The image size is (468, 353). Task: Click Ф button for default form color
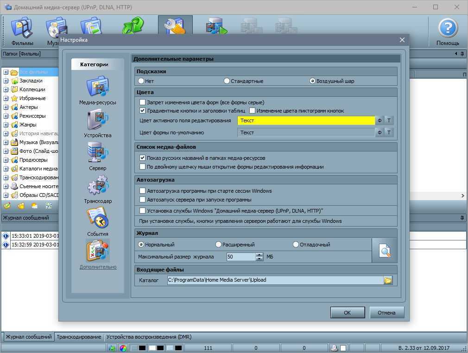pyautogui.click(x=379, y=132)
